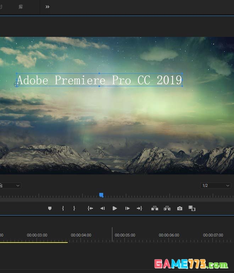234x273 pixels.
Task: Step forward one frame
Action: pos(127,208)
